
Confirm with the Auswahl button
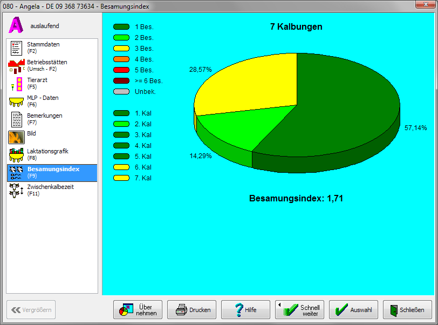click(x=353, y=310)
